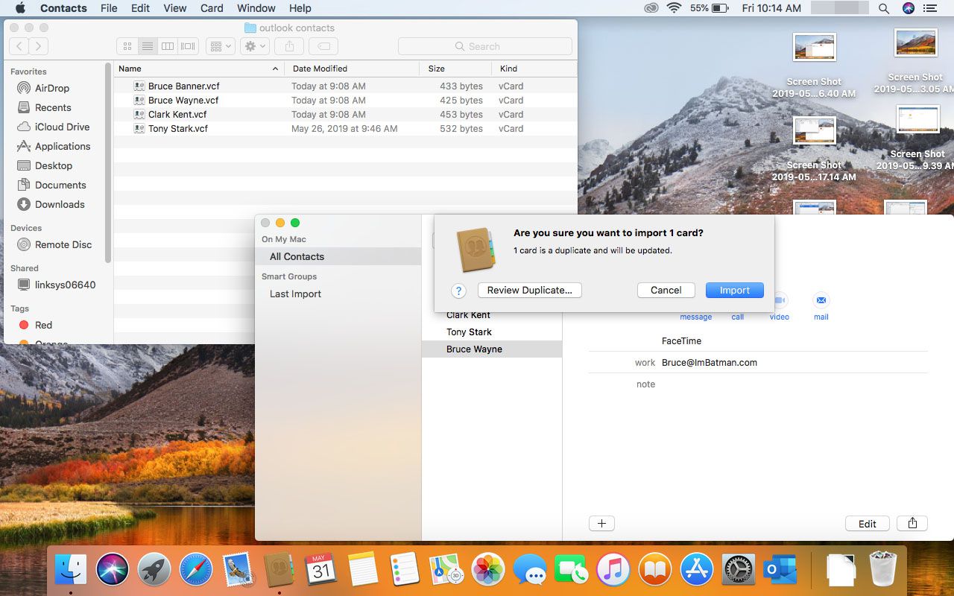954x596 pixels.
Task: Open Photos from the Dock
Action: (x=488, y=570)
